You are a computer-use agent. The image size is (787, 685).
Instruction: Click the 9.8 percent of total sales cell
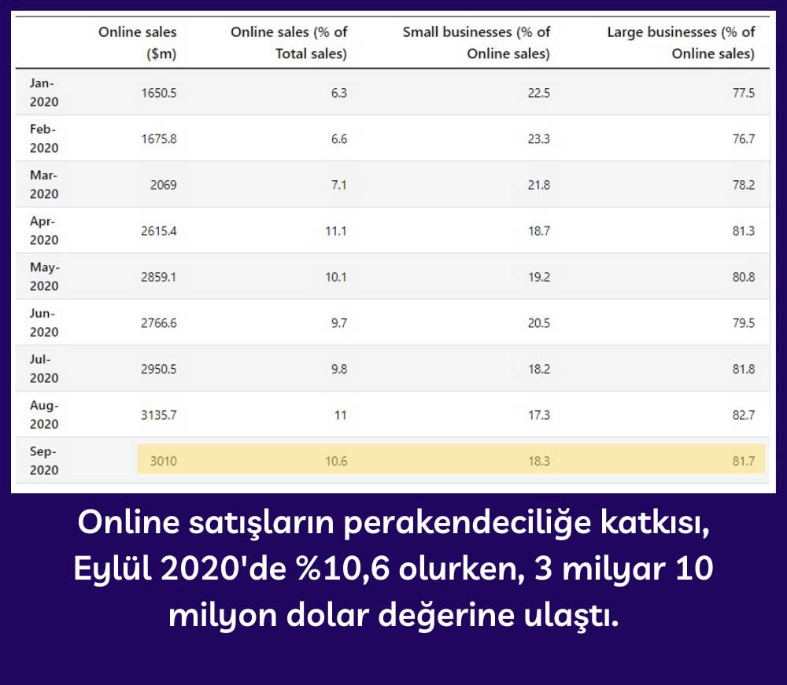pos(339,369)
